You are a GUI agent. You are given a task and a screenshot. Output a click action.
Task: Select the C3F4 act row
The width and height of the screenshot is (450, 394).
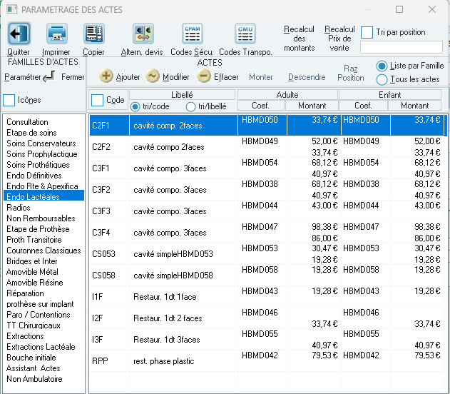[267, 232]
